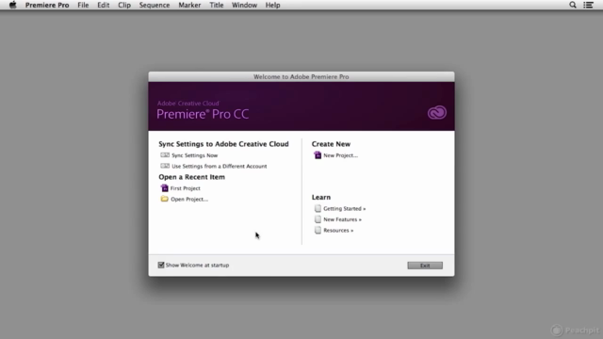The height and width of the screenshot is (339, 603).
Task: Open the Window menu
Action: point(244,5)
